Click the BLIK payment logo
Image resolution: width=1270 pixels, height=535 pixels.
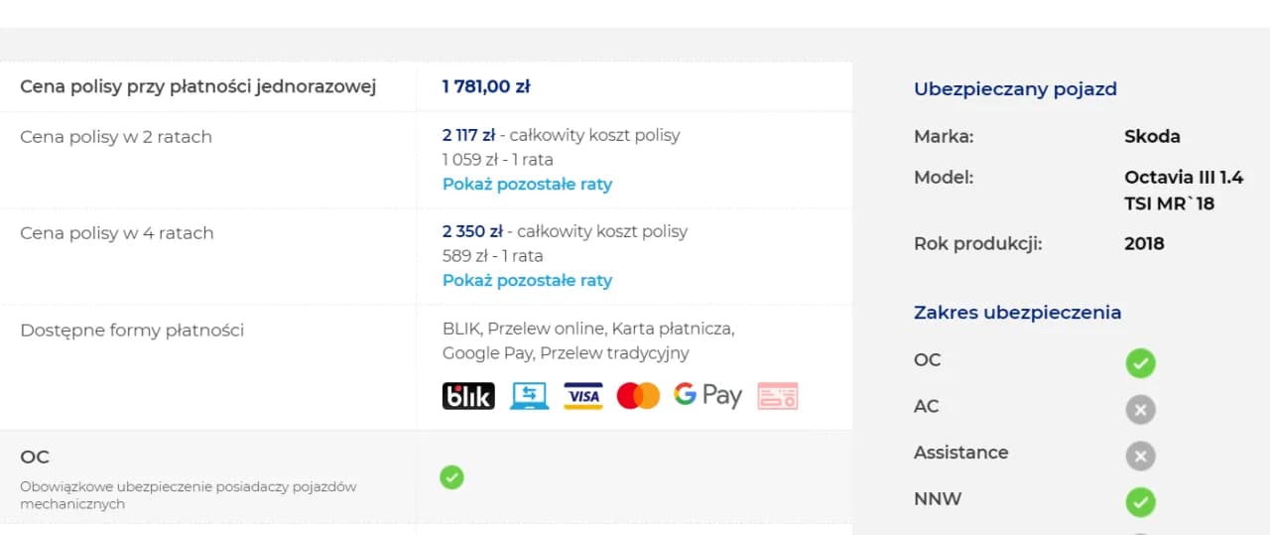(x=468, y=396)
